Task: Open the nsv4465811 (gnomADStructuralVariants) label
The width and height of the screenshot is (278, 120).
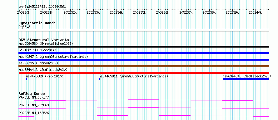Action: click(133, 76)
